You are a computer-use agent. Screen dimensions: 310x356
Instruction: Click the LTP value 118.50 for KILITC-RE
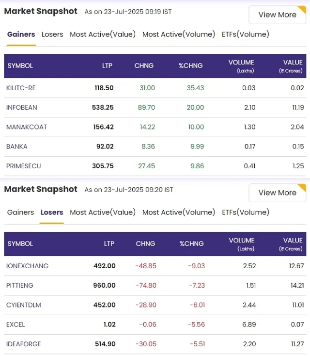click(104, 88)
